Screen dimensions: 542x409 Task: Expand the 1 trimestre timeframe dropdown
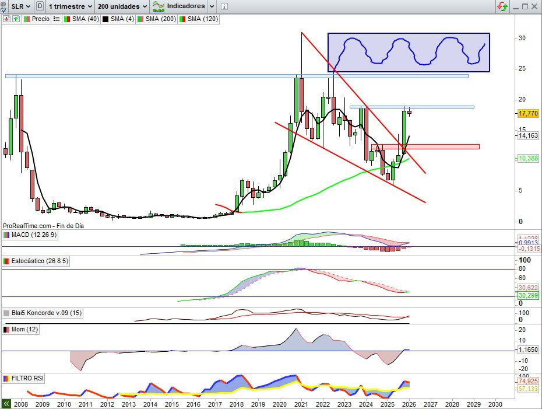[70, 6]
